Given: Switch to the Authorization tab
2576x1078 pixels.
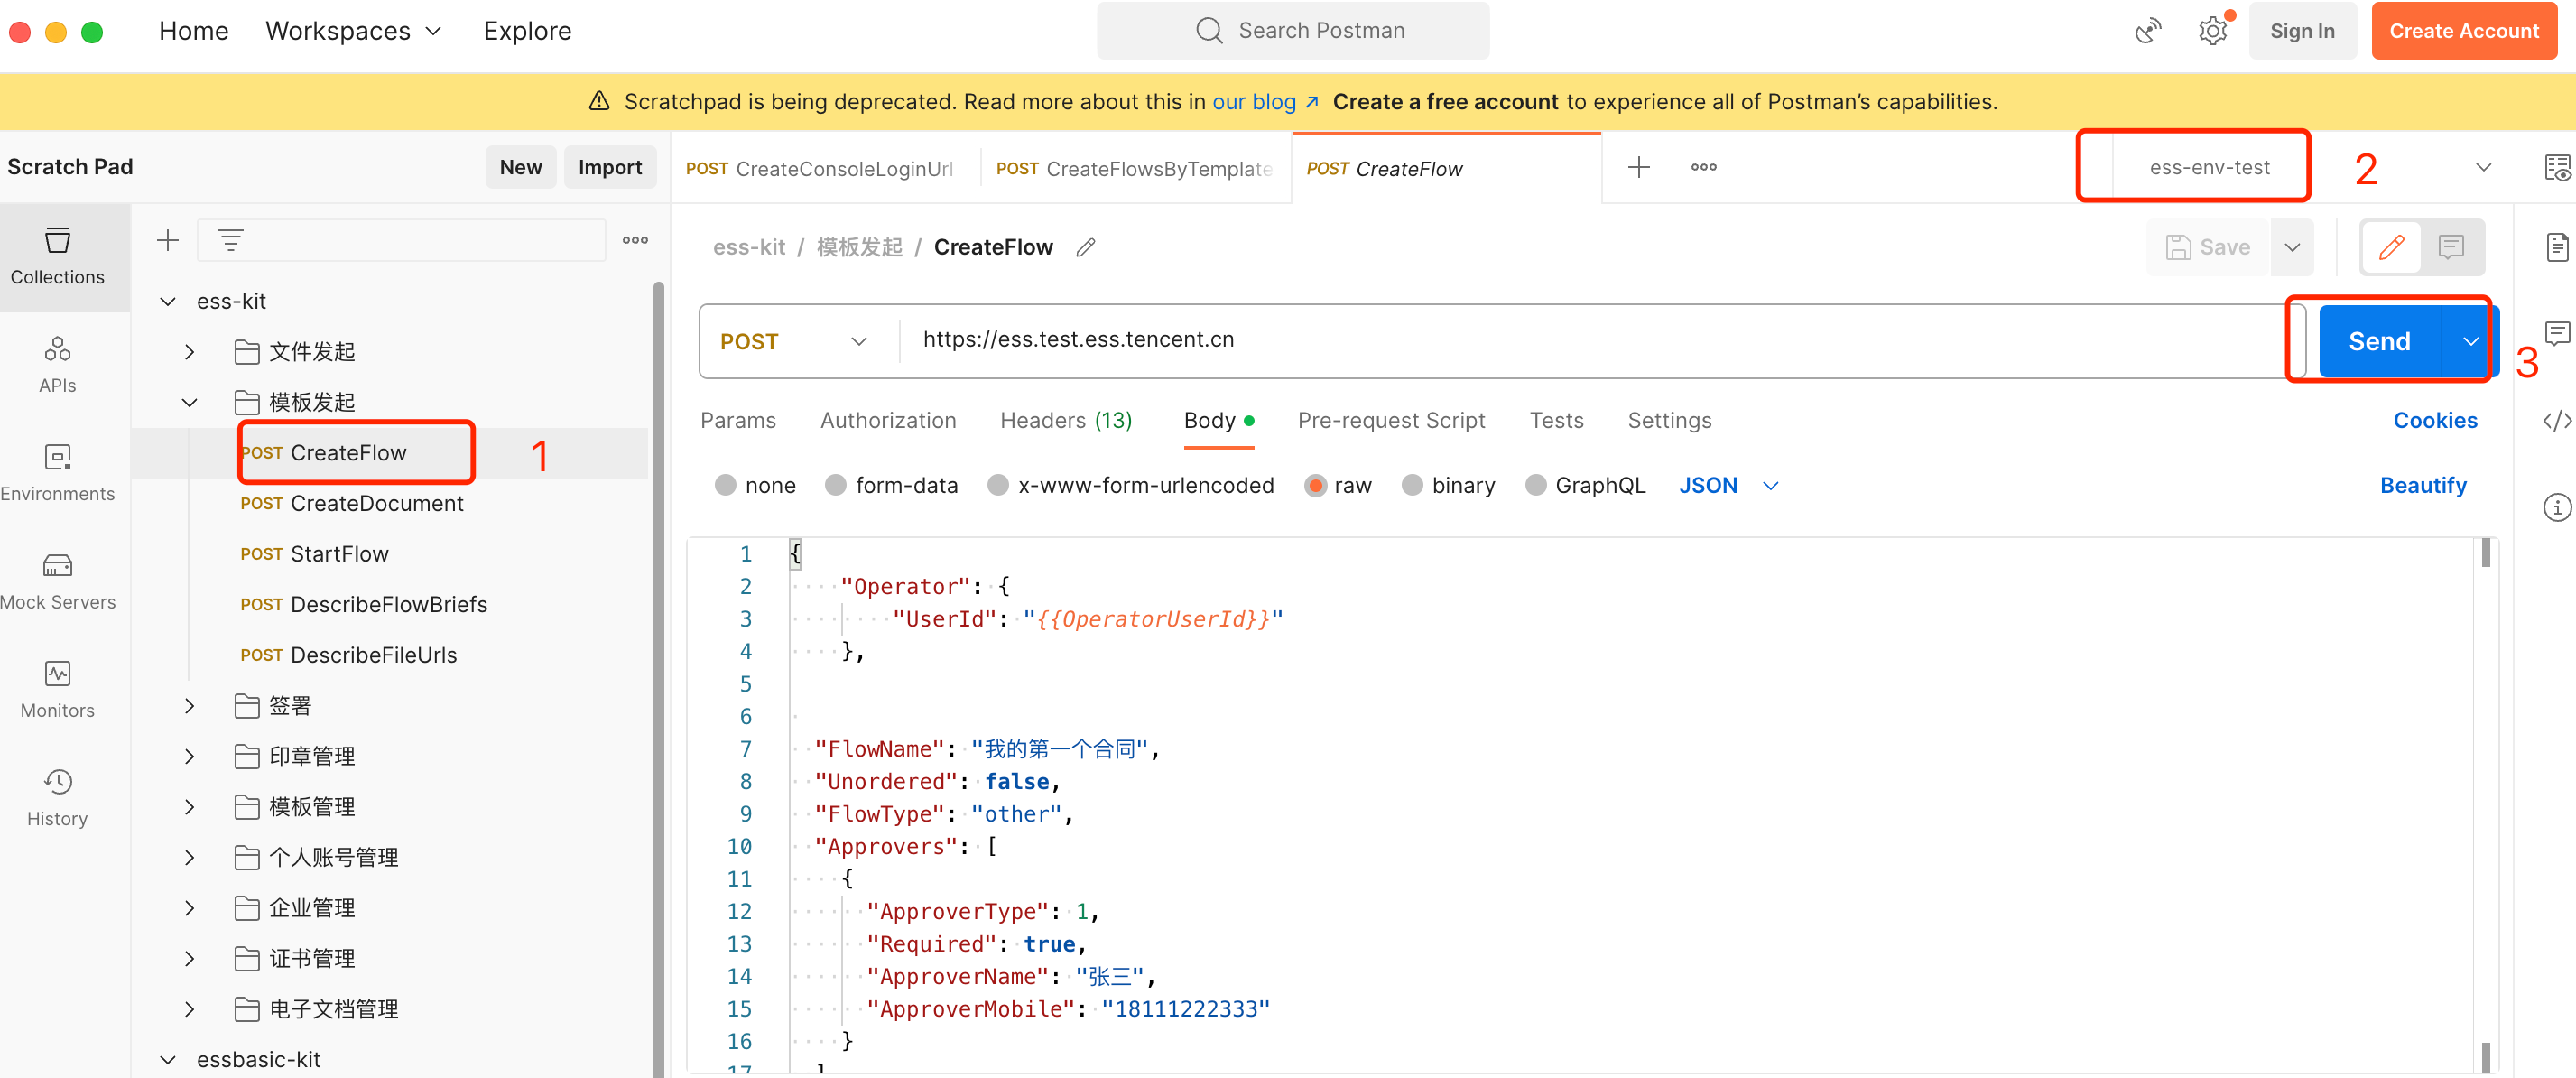Looking at the screenshot, I should [x=888, y=420].
